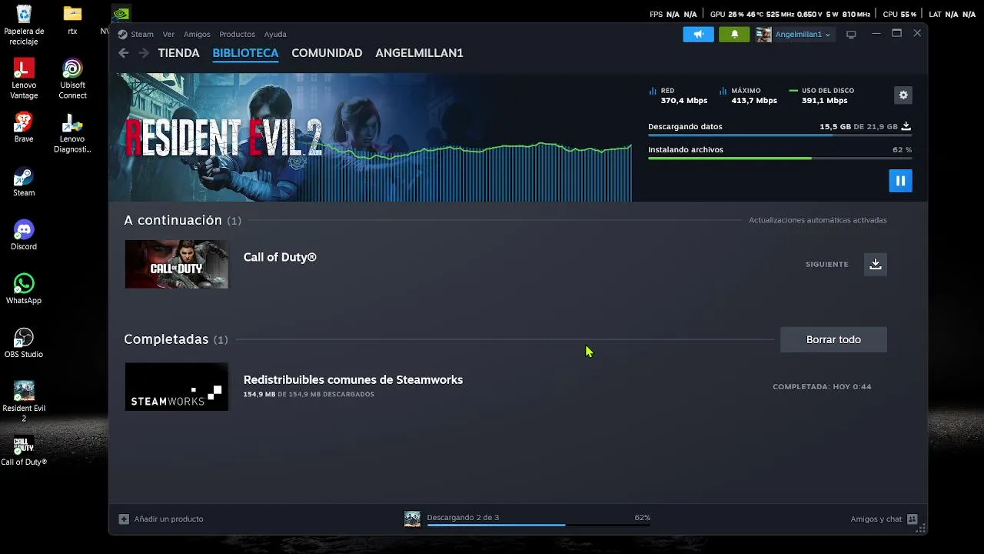Click the Steam logo in the menu bar

click(122, 34)
